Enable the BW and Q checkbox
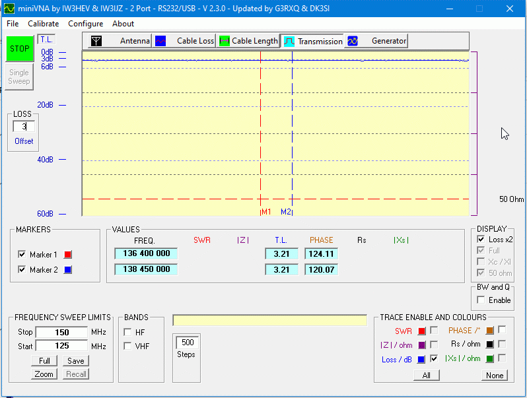 click(x=481, y=300)
